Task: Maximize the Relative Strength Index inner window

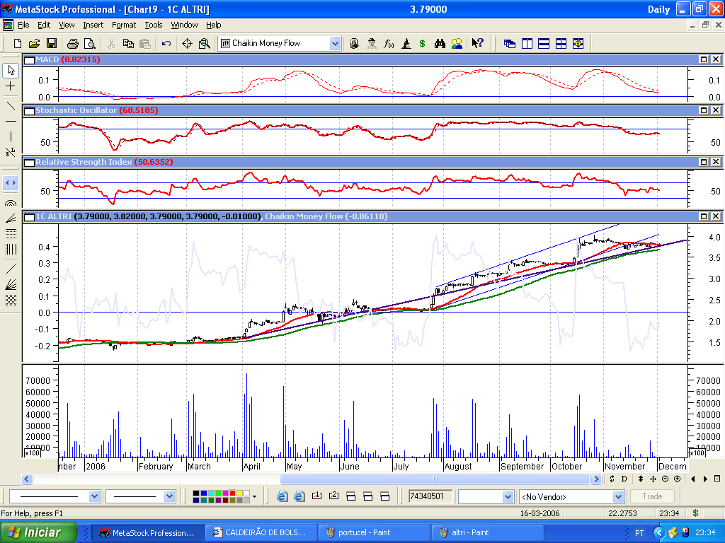Action: (703, 162)
